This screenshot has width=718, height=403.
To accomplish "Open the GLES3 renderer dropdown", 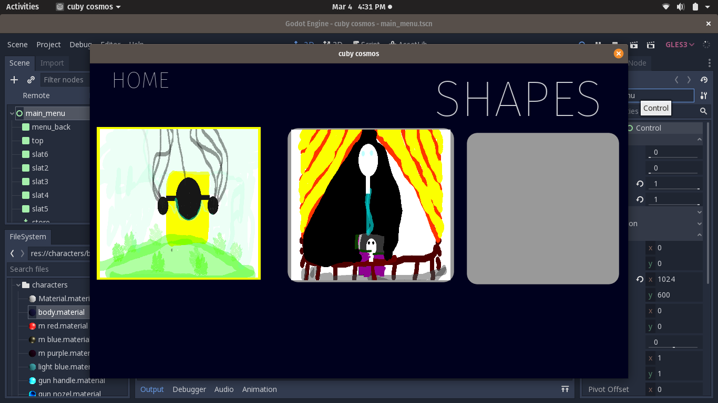I will coord(680,45).
